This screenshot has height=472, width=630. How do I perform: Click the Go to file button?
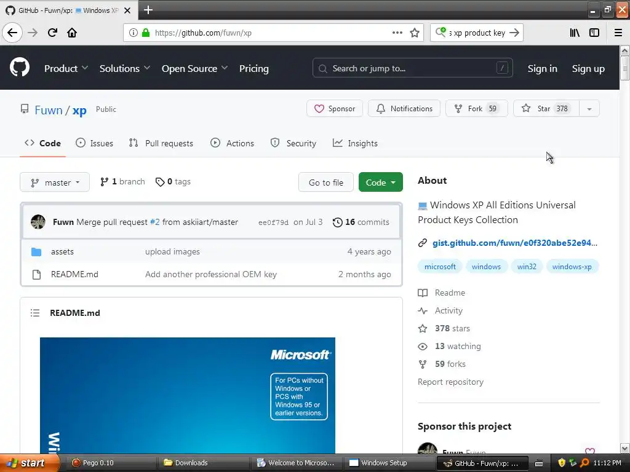click(x=326, y=182)
